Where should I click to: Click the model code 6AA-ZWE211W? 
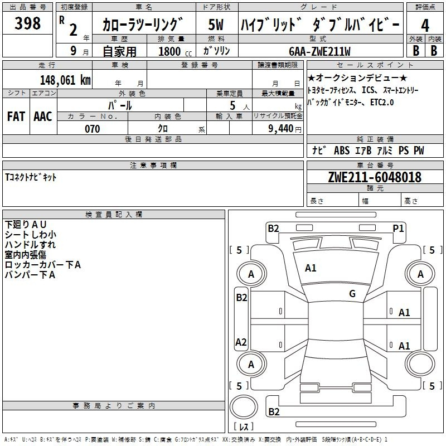319,51
